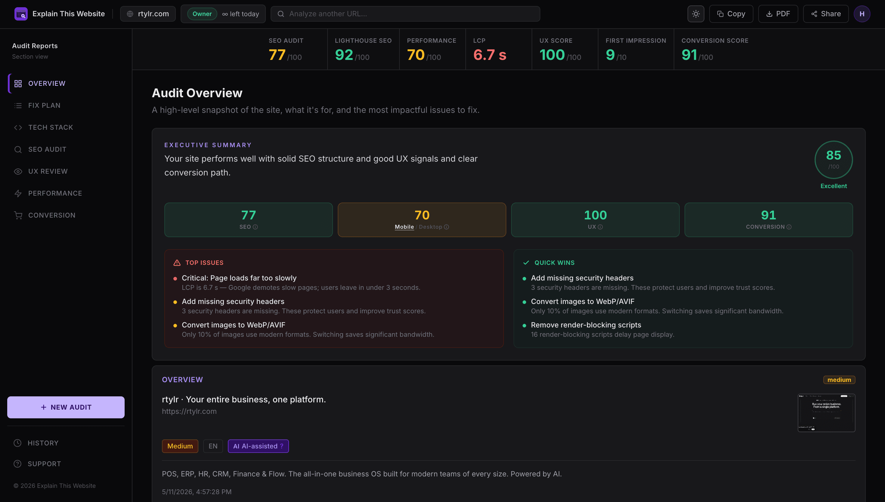This screenshot has height=502, width=885.
Task: Toggle the light/dark theme sun icon
Action: pos(696,14)
